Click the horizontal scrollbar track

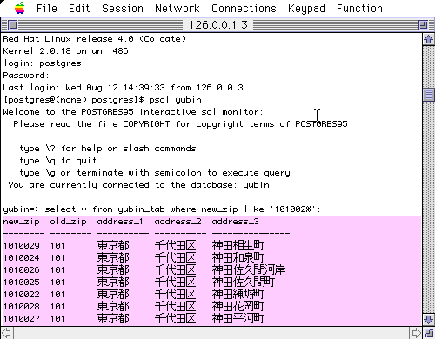click(211, 333)
